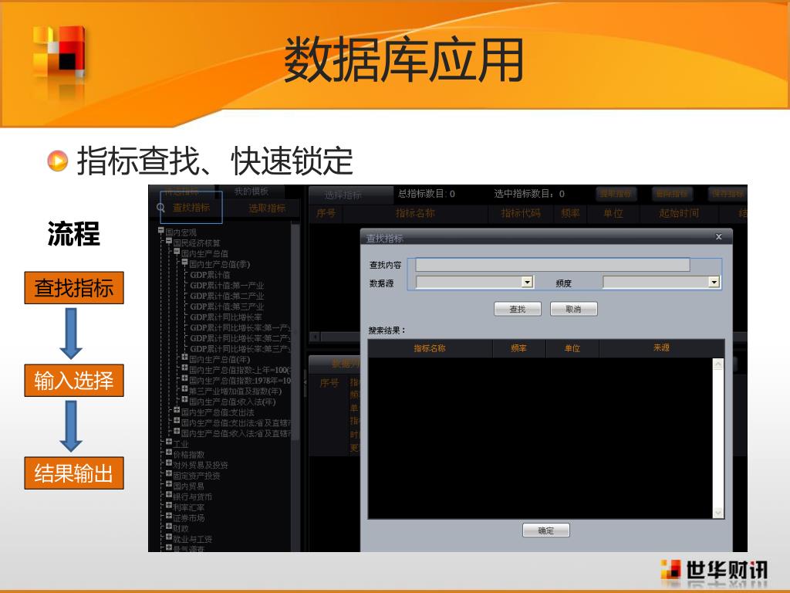790x593 pixels.
Task: Click the 查找 button in the dialog
Action: click(518, 309)
